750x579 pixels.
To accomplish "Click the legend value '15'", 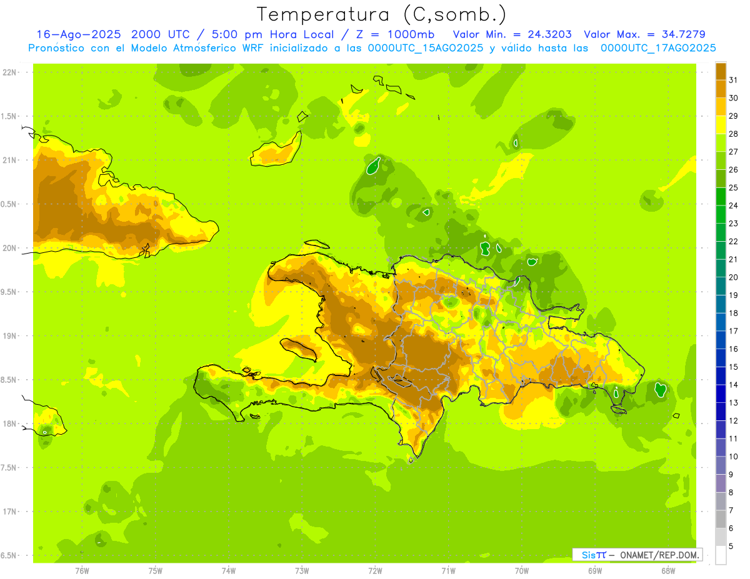I will click(734, 367).
